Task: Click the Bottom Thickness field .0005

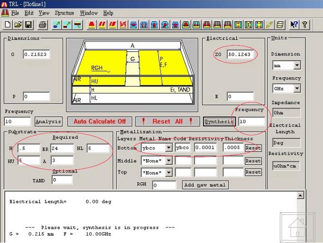Action: pyautogui.click(x=233, y=148)
